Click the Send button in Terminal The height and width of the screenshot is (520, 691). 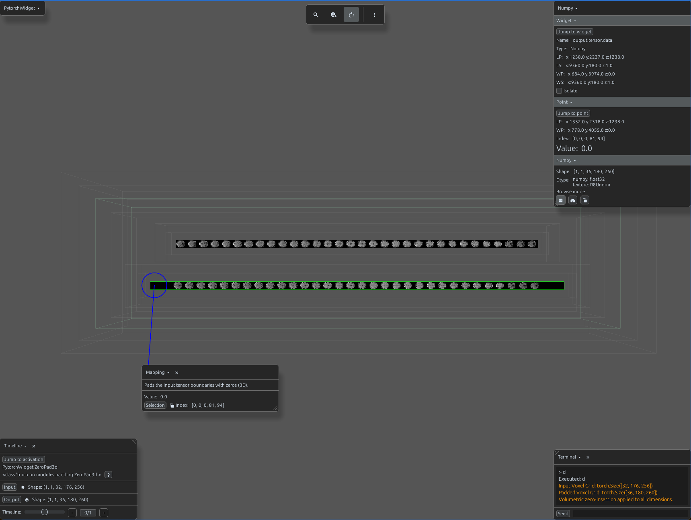click(x=563, y=514)
